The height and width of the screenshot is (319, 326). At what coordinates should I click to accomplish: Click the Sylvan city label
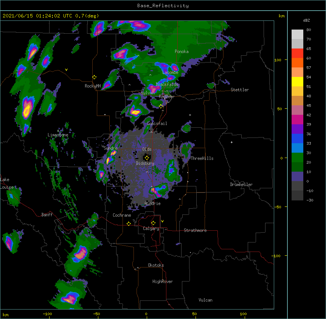pos(147,93)
